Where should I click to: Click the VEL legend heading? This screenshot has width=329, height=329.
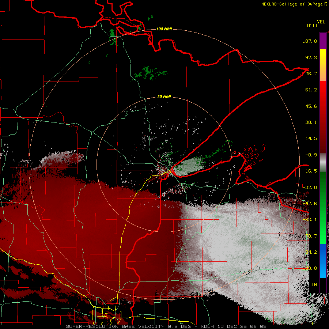click(x=321, y=22)
